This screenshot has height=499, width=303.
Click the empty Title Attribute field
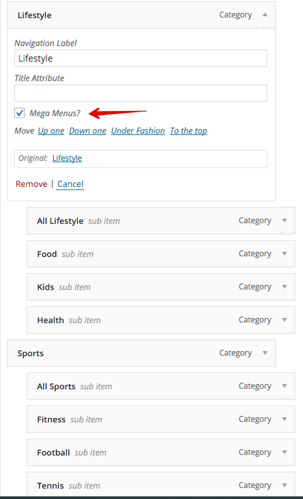click(141, 93)
